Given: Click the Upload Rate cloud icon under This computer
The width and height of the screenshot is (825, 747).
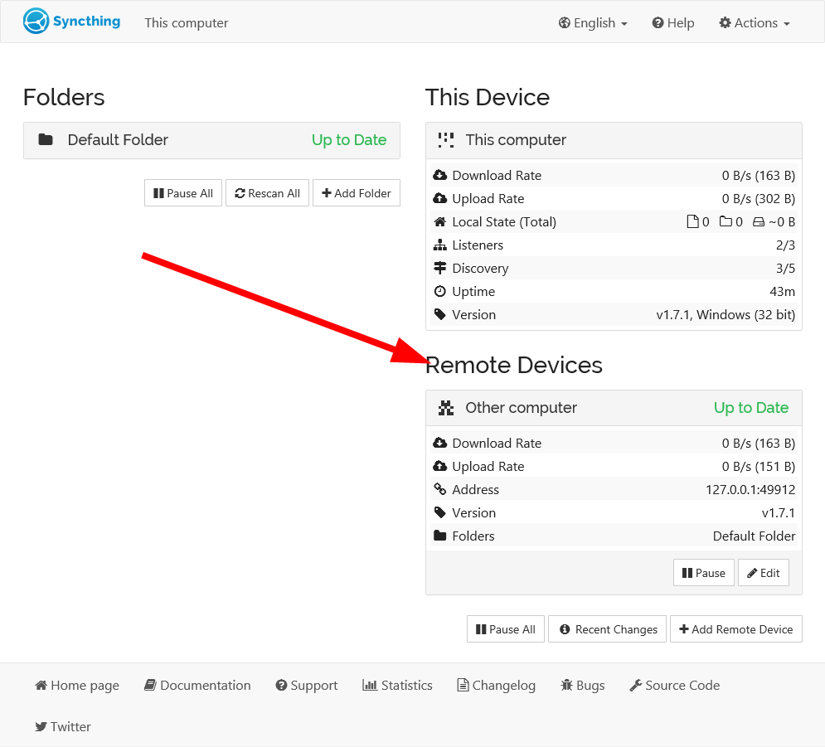Looking at the screenshot, I should (439, 198).
